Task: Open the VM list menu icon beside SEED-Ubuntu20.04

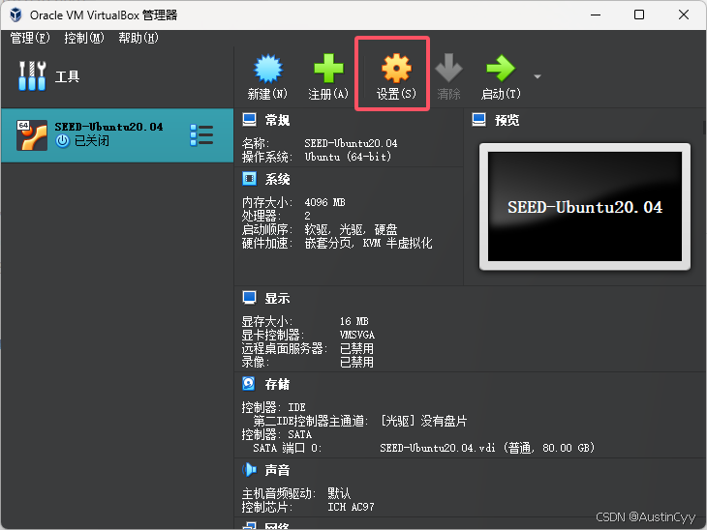Action: pyautogui.click(x=201, y=135)
